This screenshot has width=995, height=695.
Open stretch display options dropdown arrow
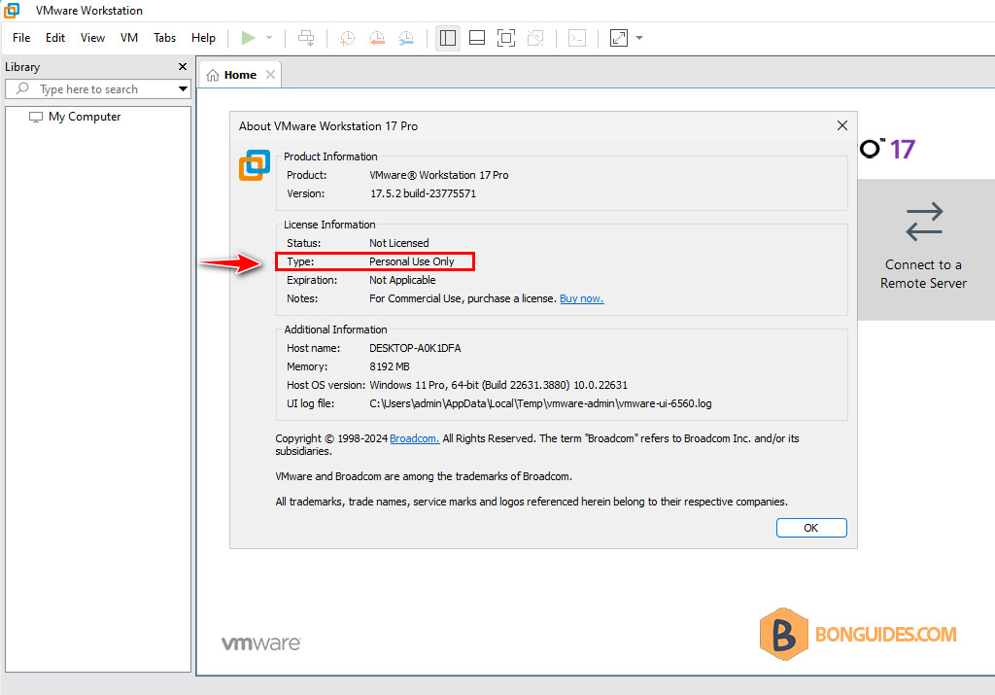(x=639, y=38)
